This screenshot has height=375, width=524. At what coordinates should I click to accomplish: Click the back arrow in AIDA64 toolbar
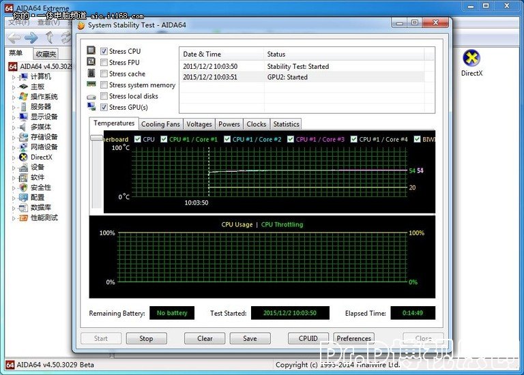(x=14, y=38)
